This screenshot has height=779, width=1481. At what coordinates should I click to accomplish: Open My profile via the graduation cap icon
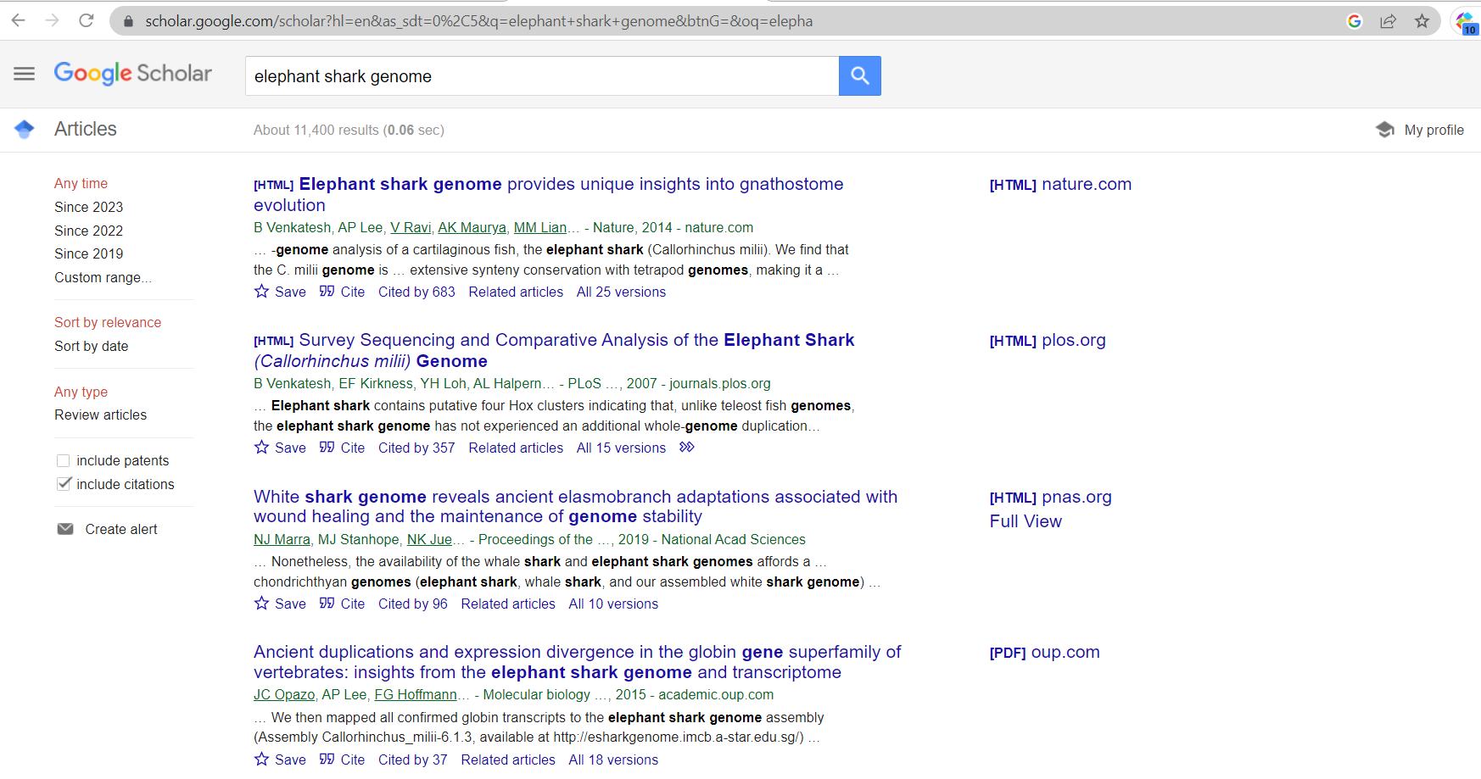tap(1384, 129)
